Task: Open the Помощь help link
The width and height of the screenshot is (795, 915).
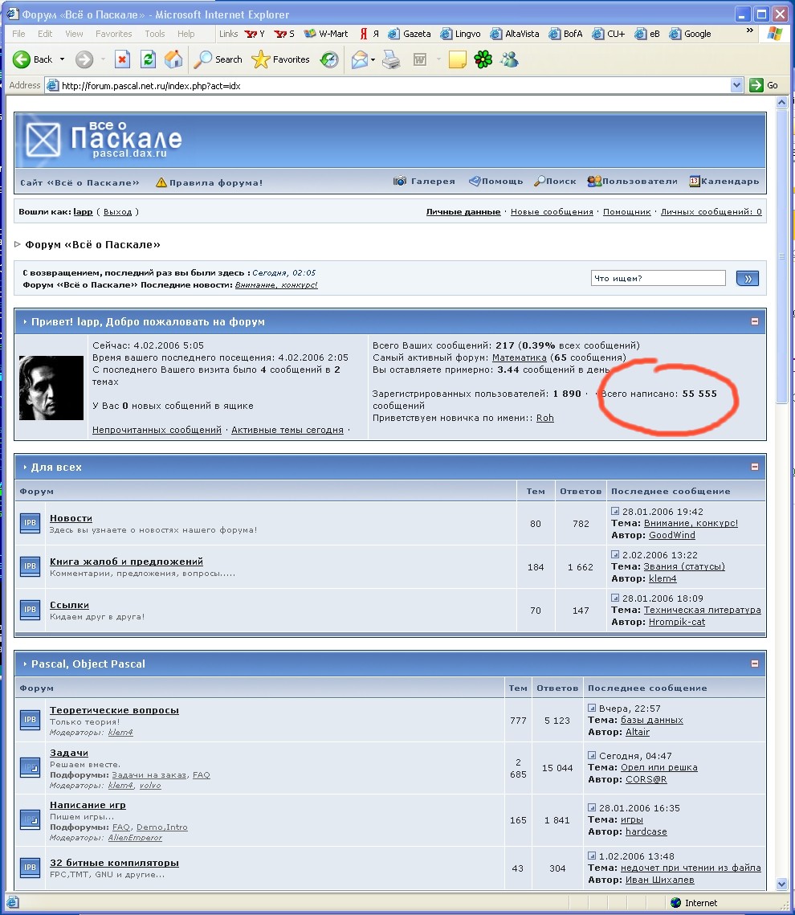Action: (x=495, y=182)
